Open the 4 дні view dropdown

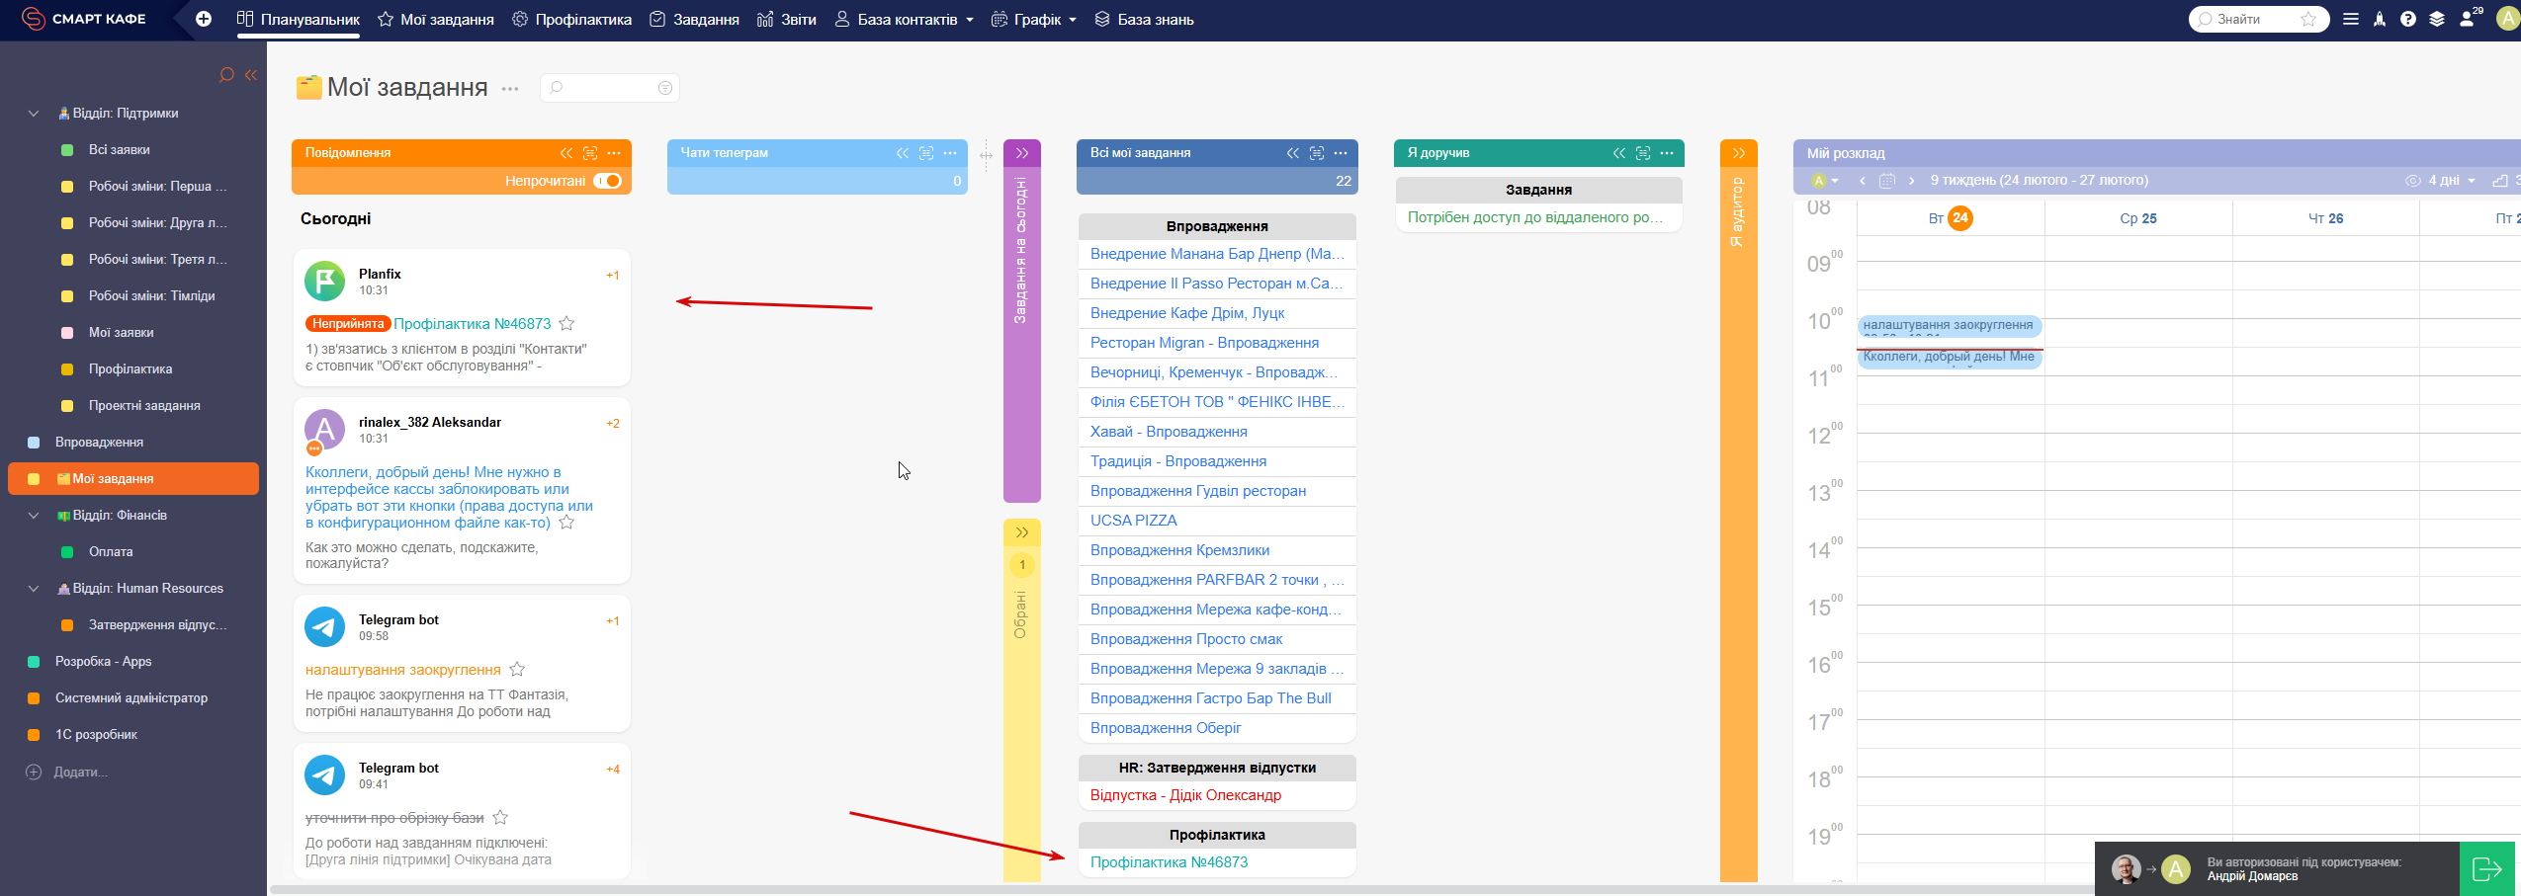point(2452,181)
